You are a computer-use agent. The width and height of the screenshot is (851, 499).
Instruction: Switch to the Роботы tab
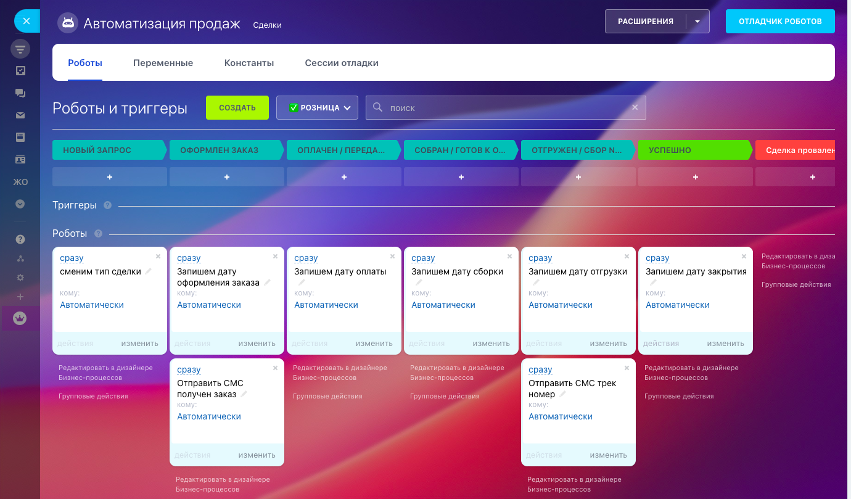[x=85, y=63]
